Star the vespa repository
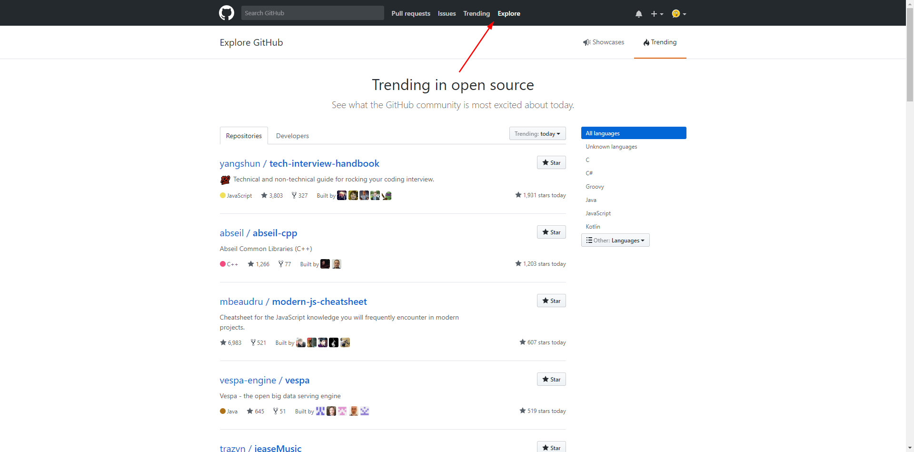This screenshot has height=452, width=914. pyautogui.click(x=551, y=379)
